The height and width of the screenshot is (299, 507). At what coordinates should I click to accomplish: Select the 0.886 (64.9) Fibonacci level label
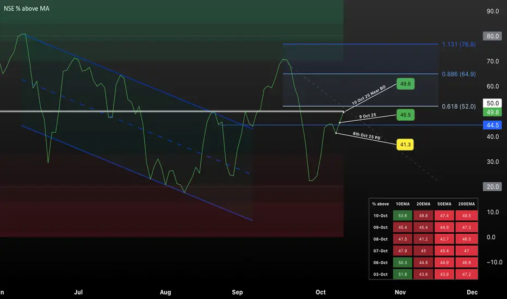coord(459,74)
